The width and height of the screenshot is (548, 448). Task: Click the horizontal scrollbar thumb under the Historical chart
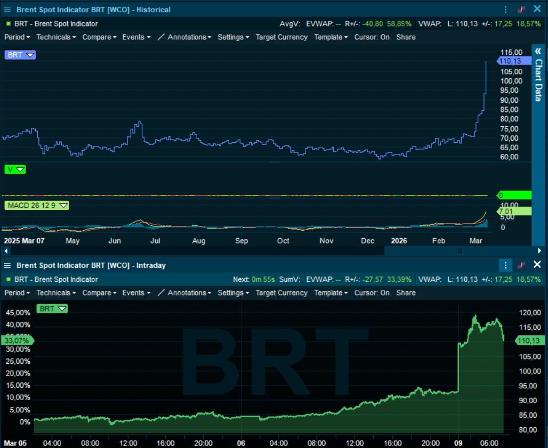460,250
